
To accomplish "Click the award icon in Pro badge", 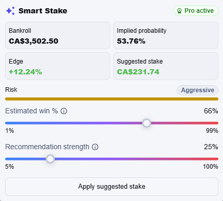I will 179,11.
